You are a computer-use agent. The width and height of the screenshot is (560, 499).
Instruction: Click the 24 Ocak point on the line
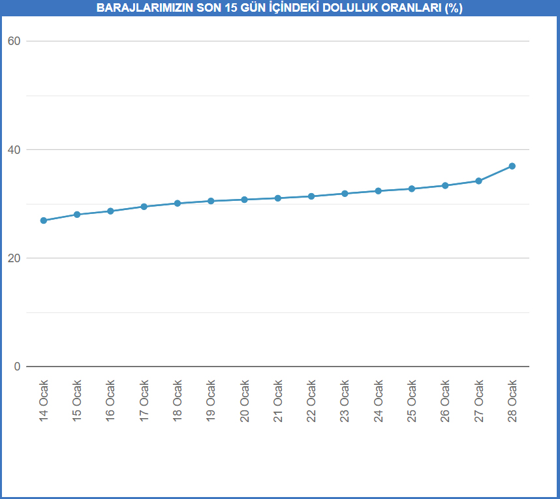[x=379, y=191]
